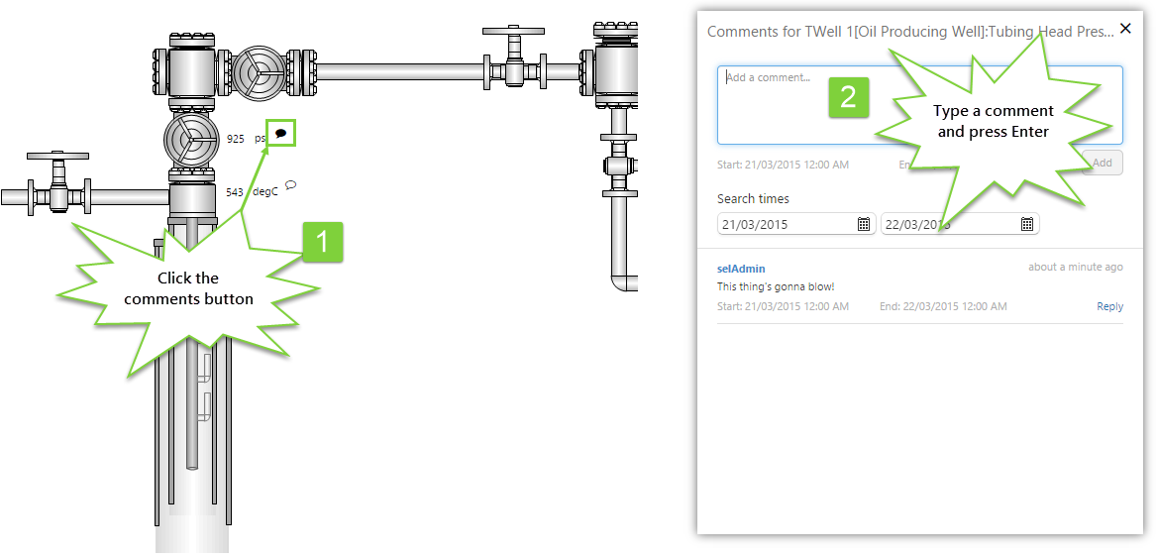Click the comment text 'This thing's gonna blow!'
The width and height of the screenshot is (1156, 558).
point(776,287)
